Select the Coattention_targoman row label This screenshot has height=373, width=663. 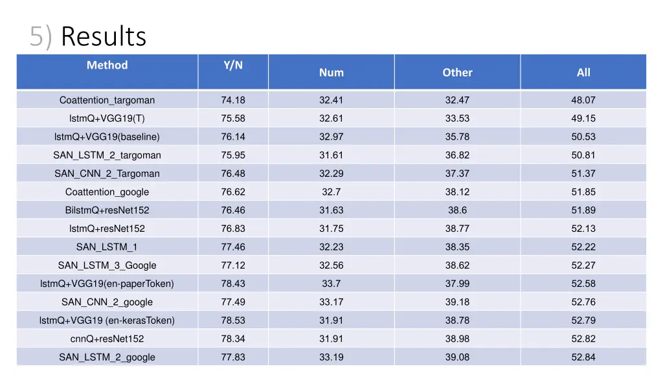point(107,100)
